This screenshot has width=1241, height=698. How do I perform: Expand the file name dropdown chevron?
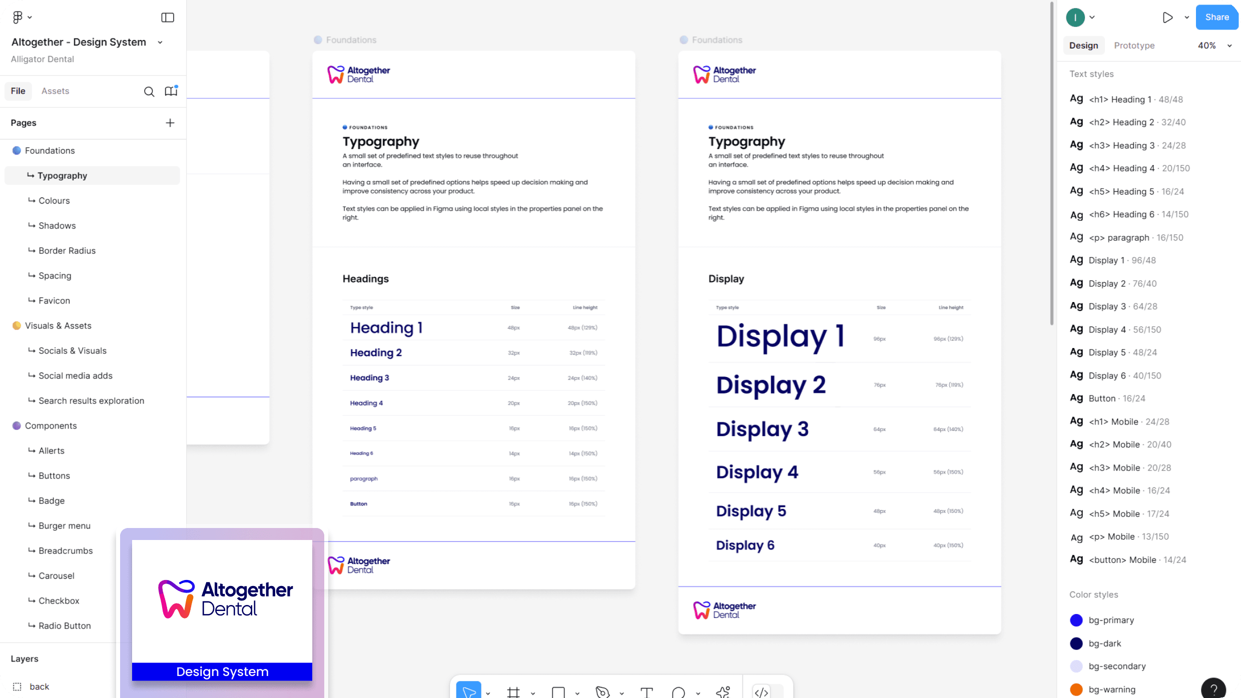click(x=160, y=42)
